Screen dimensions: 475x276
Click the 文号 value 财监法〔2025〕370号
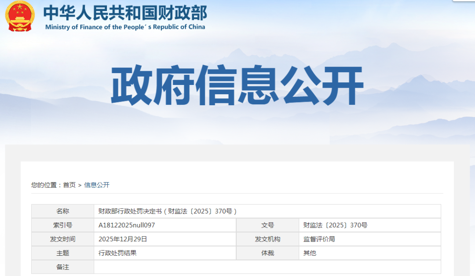[335, 225]
